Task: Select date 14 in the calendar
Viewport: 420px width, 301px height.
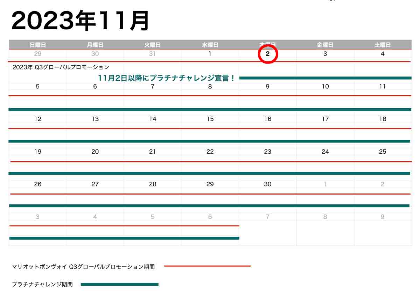Action: point(153,119)
